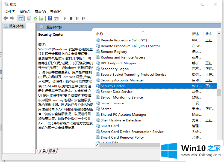
Task: Select the Secondary Logon service
Action: [156, 69]
